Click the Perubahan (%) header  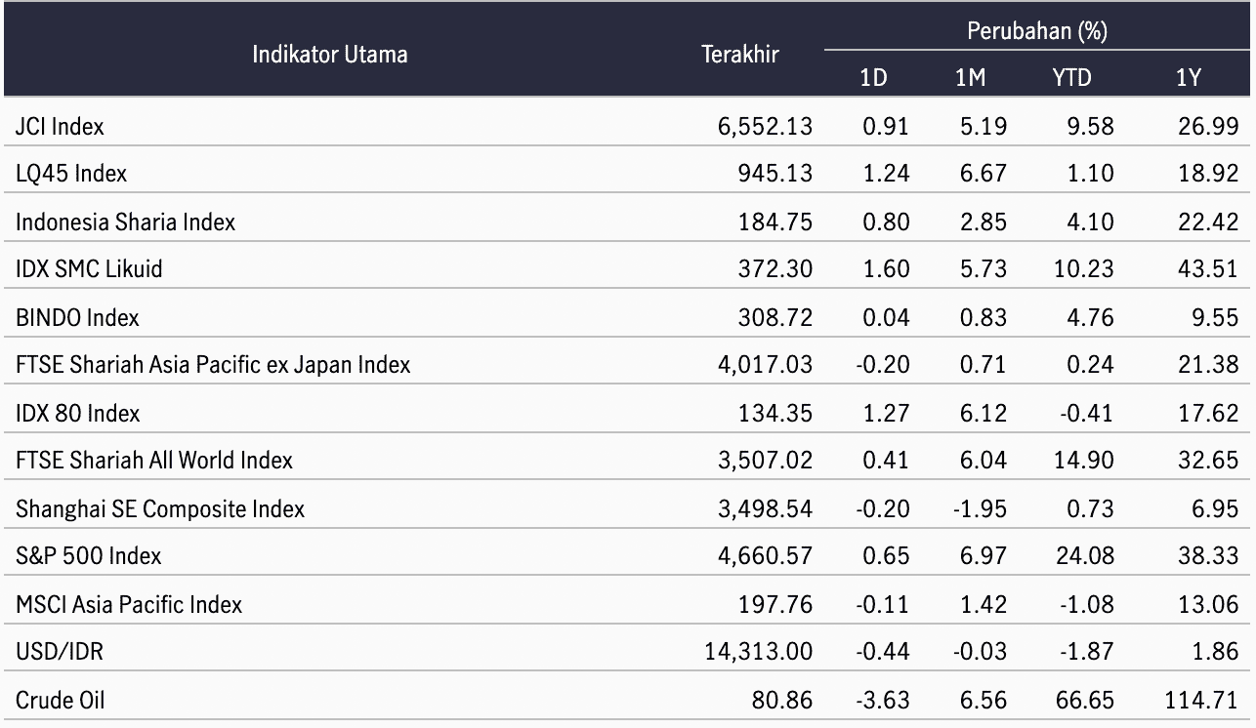(1036, 31)
